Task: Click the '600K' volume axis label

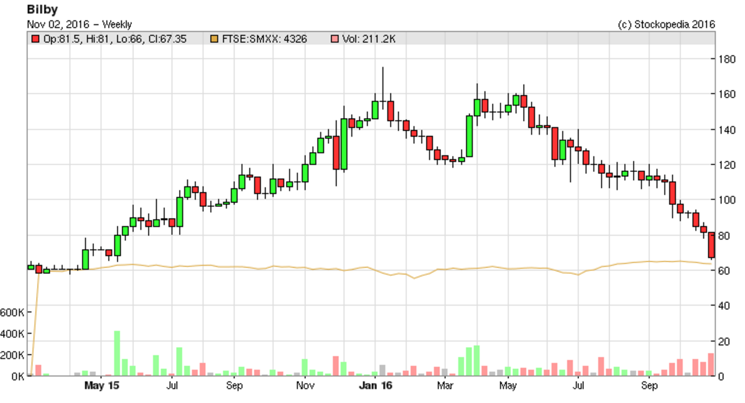Action: point(12,312)
